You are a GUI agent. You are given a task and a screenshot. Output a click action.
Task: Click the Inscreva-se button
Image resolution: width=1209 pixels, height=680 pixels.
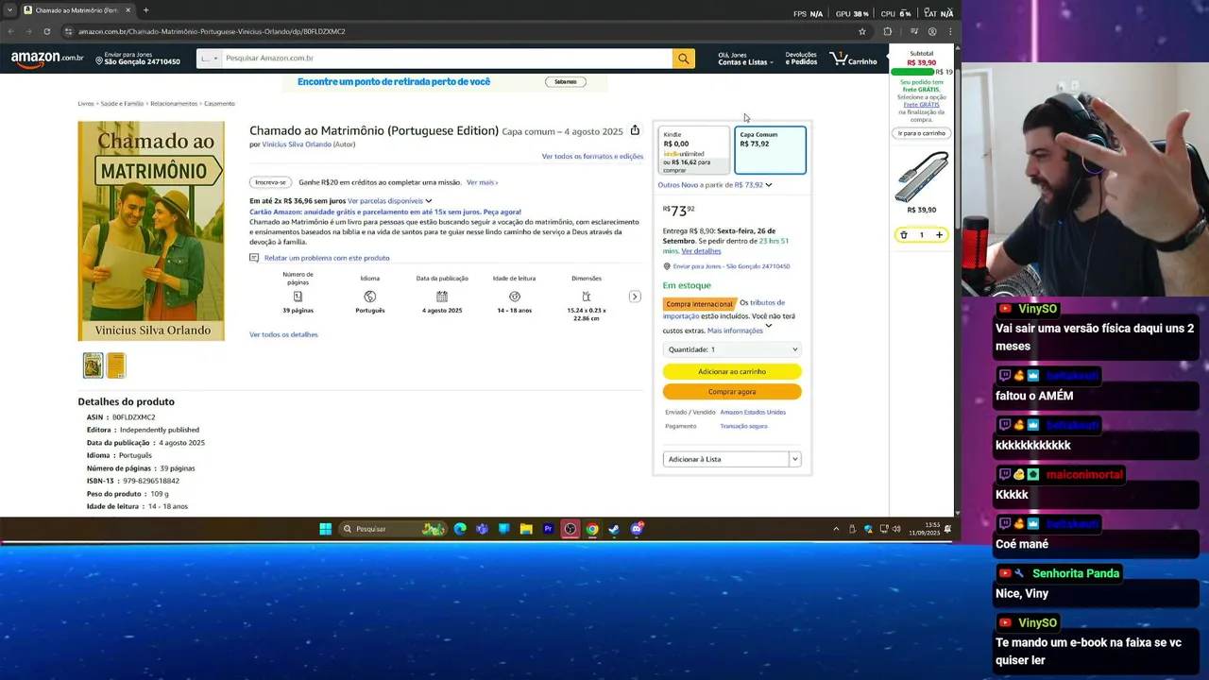pos(270,182)
